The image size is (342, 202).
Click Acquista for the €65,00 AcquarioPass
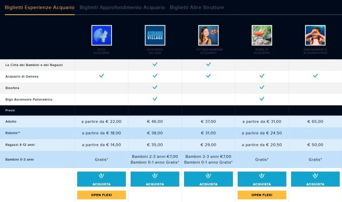[x=315, y=179]
